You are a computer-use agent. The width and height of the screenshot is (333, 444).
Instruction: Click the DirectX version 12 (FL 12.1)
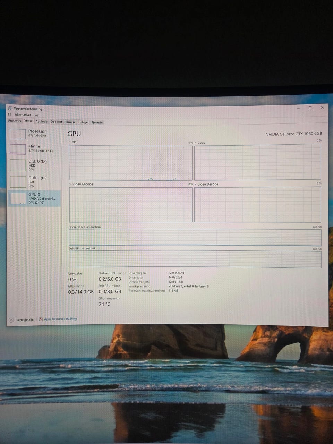click(x=176, y=282)
